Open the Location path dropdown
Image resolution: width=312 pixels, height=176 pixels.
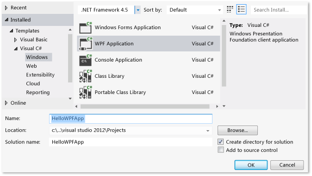[207, 131]
